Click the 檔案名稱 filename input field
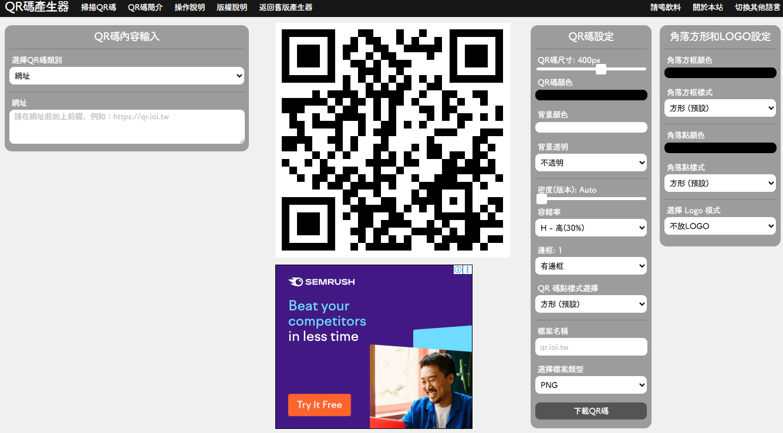 [x=591, y=347]
